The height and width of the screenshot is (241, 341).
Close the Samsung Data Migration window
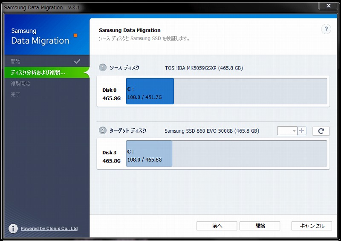(x=329, y=6)
